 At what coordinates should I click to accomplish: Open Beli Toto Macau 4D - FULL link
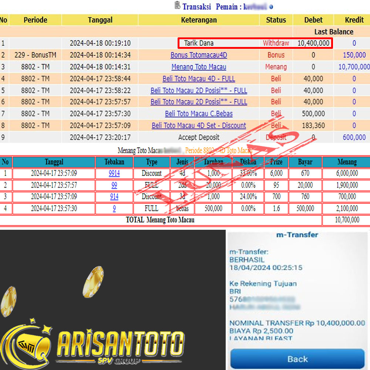pyautogui.click(x=199, y=78)
